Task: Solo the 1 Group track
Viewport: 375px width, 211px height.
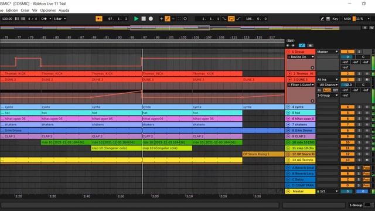Action: coord(359,52)
